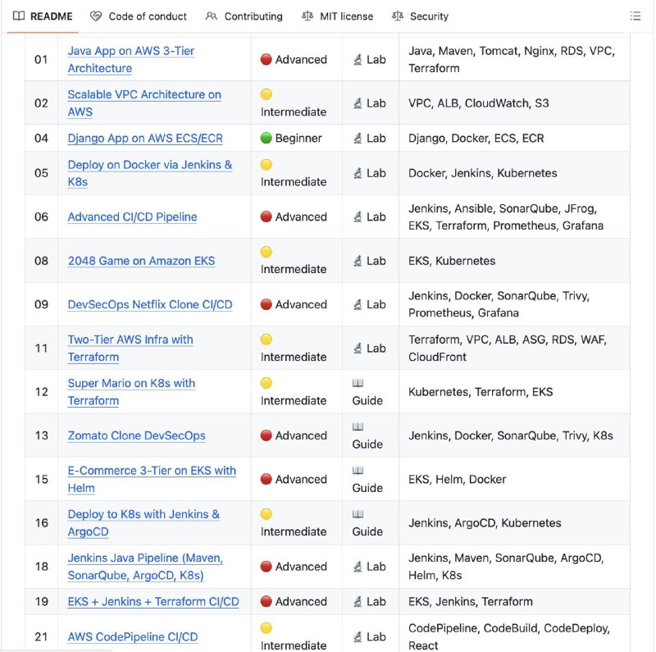Screen dimensions: 656x652
Task: Click microscope icon in Two-Tier AWS row
Action: coord(358,349)
